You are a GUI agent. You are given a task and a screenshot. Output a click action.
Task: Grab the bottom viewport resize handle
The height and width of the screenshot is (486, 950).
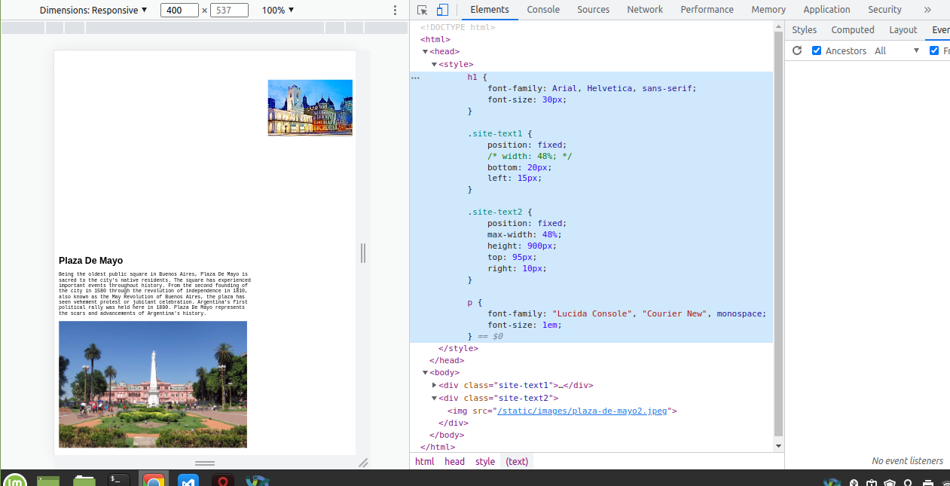(x=205, y=463)
